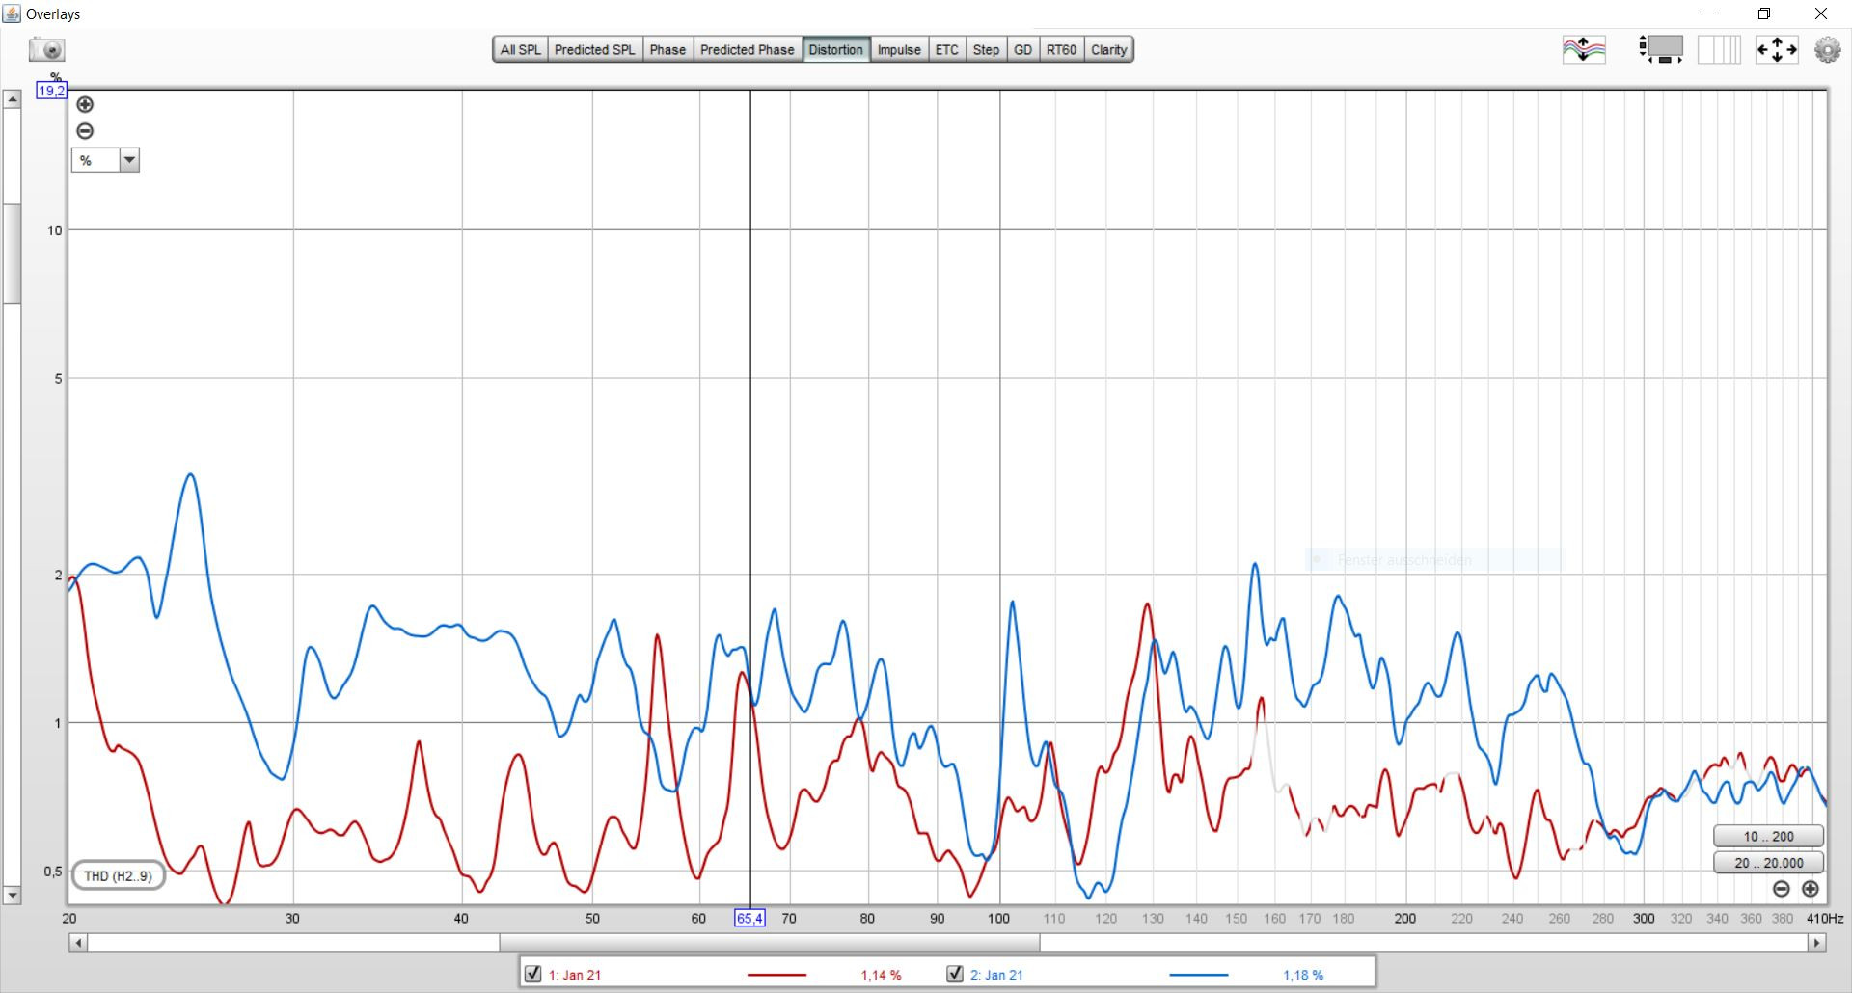Select the Distortion tab
Viewport: 1852px width, 993px height.
pos(835,49)
